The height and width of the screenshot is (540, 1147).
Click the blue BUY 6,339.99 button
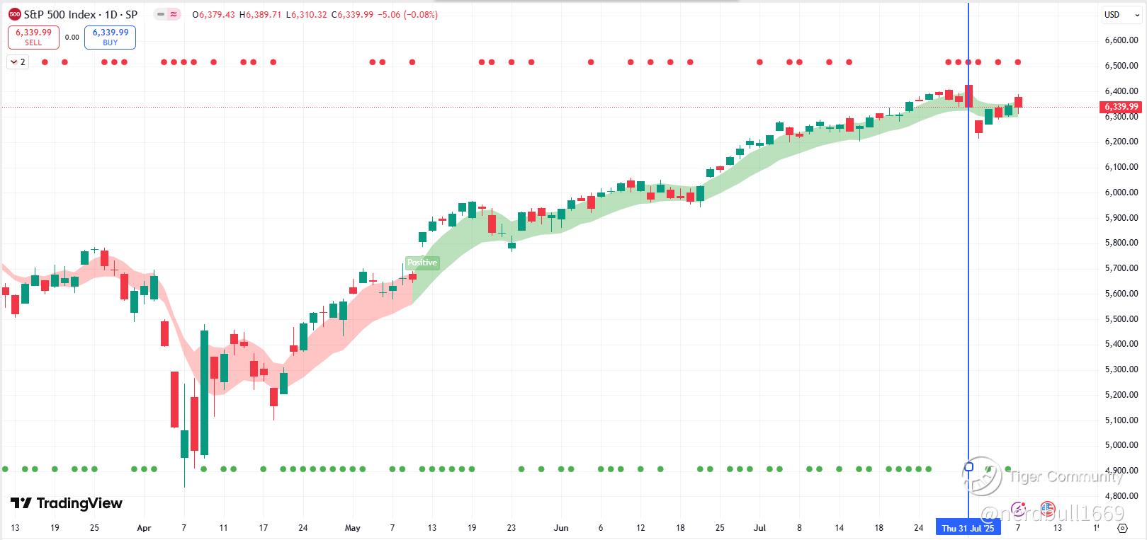(x=110, y=37)
